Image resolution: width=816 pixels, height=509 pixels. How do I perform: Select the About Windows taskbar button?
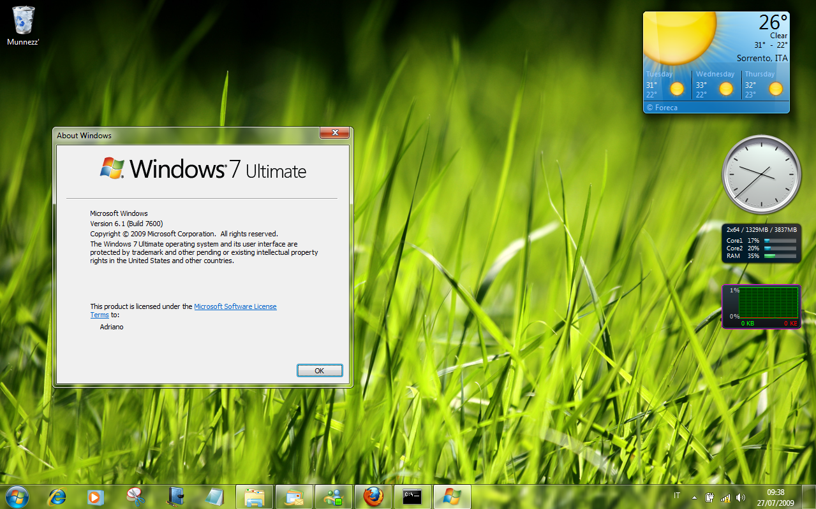pyautogui.click(x=452, y=497)
